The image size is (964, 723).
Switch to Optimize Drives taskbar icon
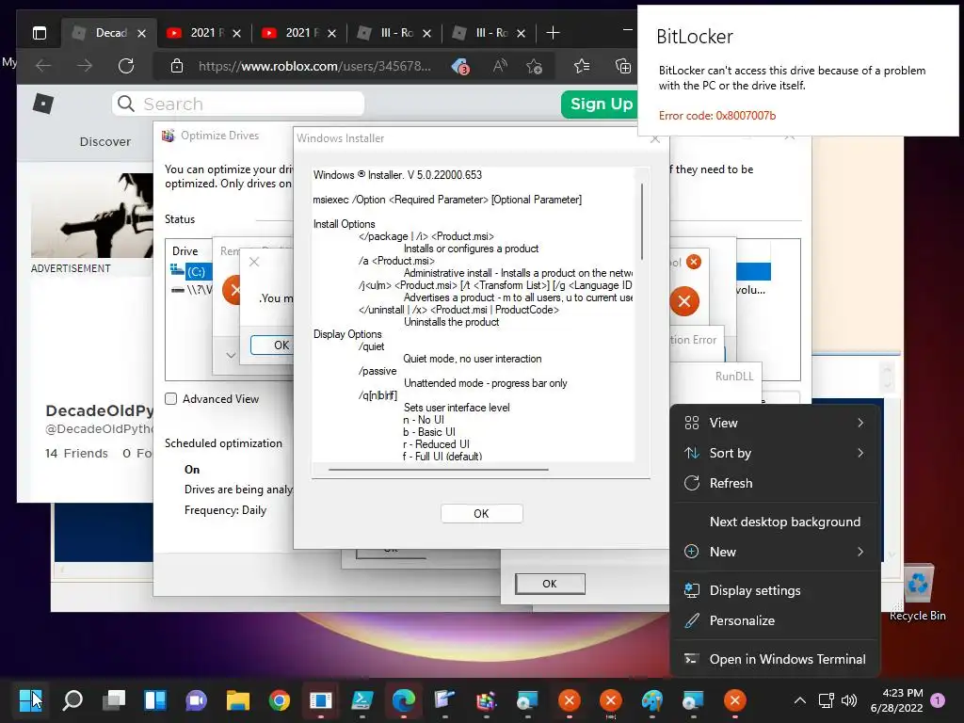click(487, 699)
